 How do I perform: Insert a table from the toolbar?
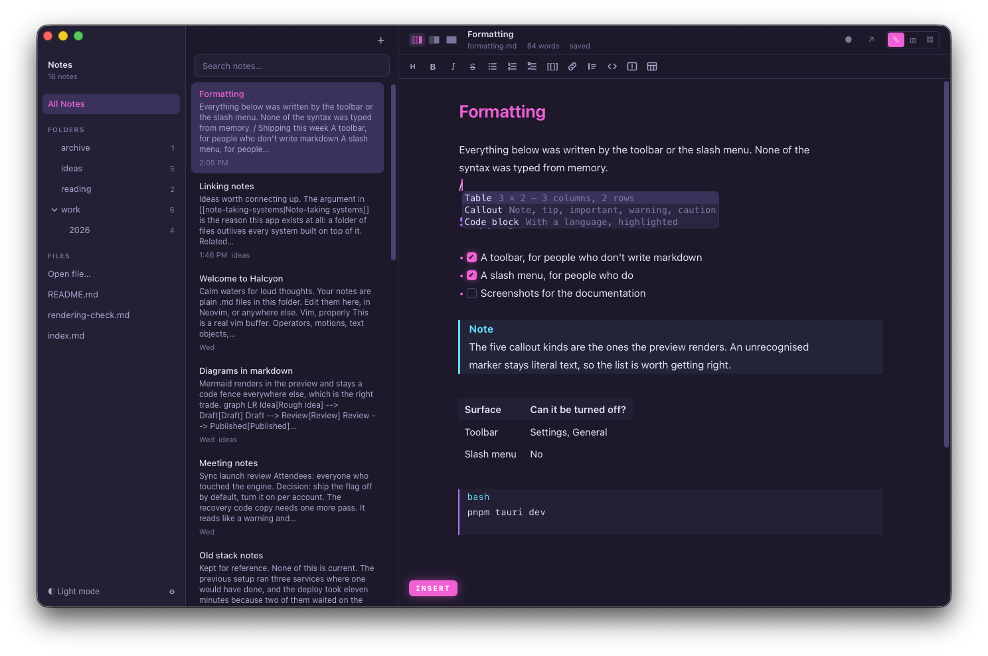652,66
